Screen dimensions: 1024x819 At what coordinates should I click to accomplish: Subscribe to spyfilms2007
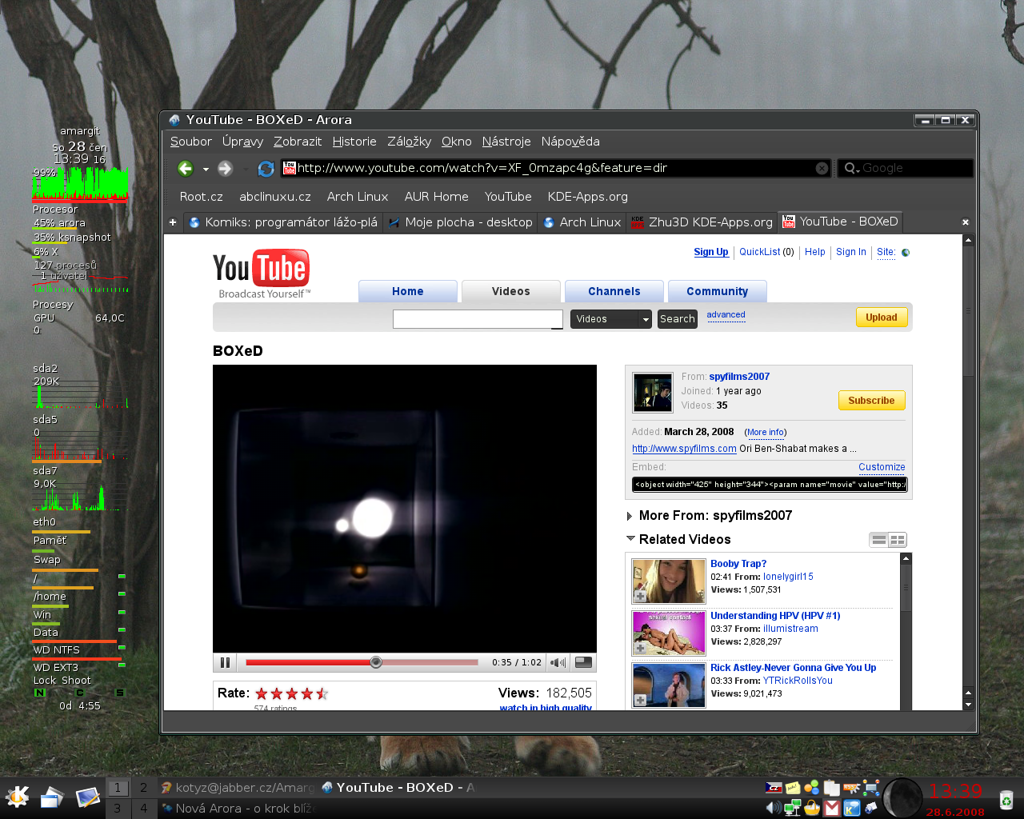pyautogui.click(x=871, y=400)
